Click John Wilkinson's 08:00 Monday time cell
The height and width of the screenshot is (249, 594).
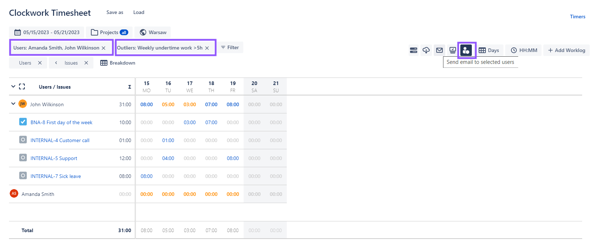pyautogui.click(x=147, y=104)
